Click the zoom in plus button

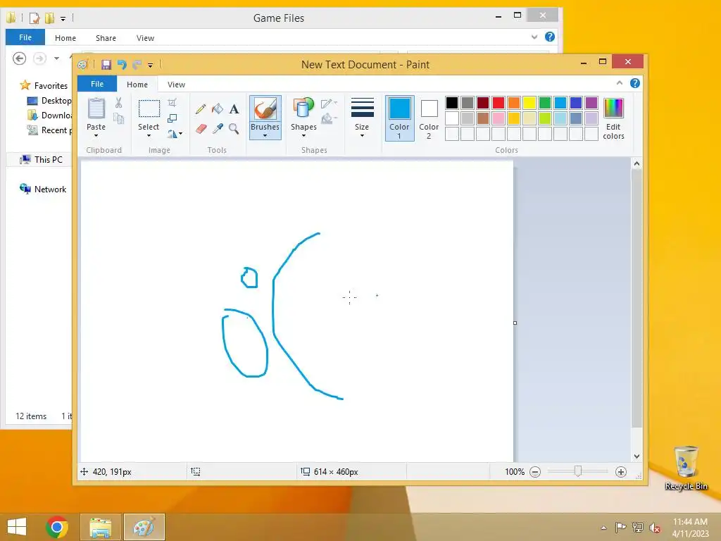621,471
